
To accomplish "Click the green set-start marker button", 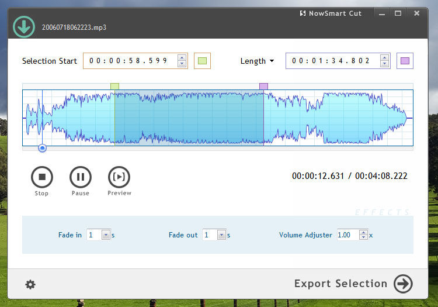I will (202, 61).
